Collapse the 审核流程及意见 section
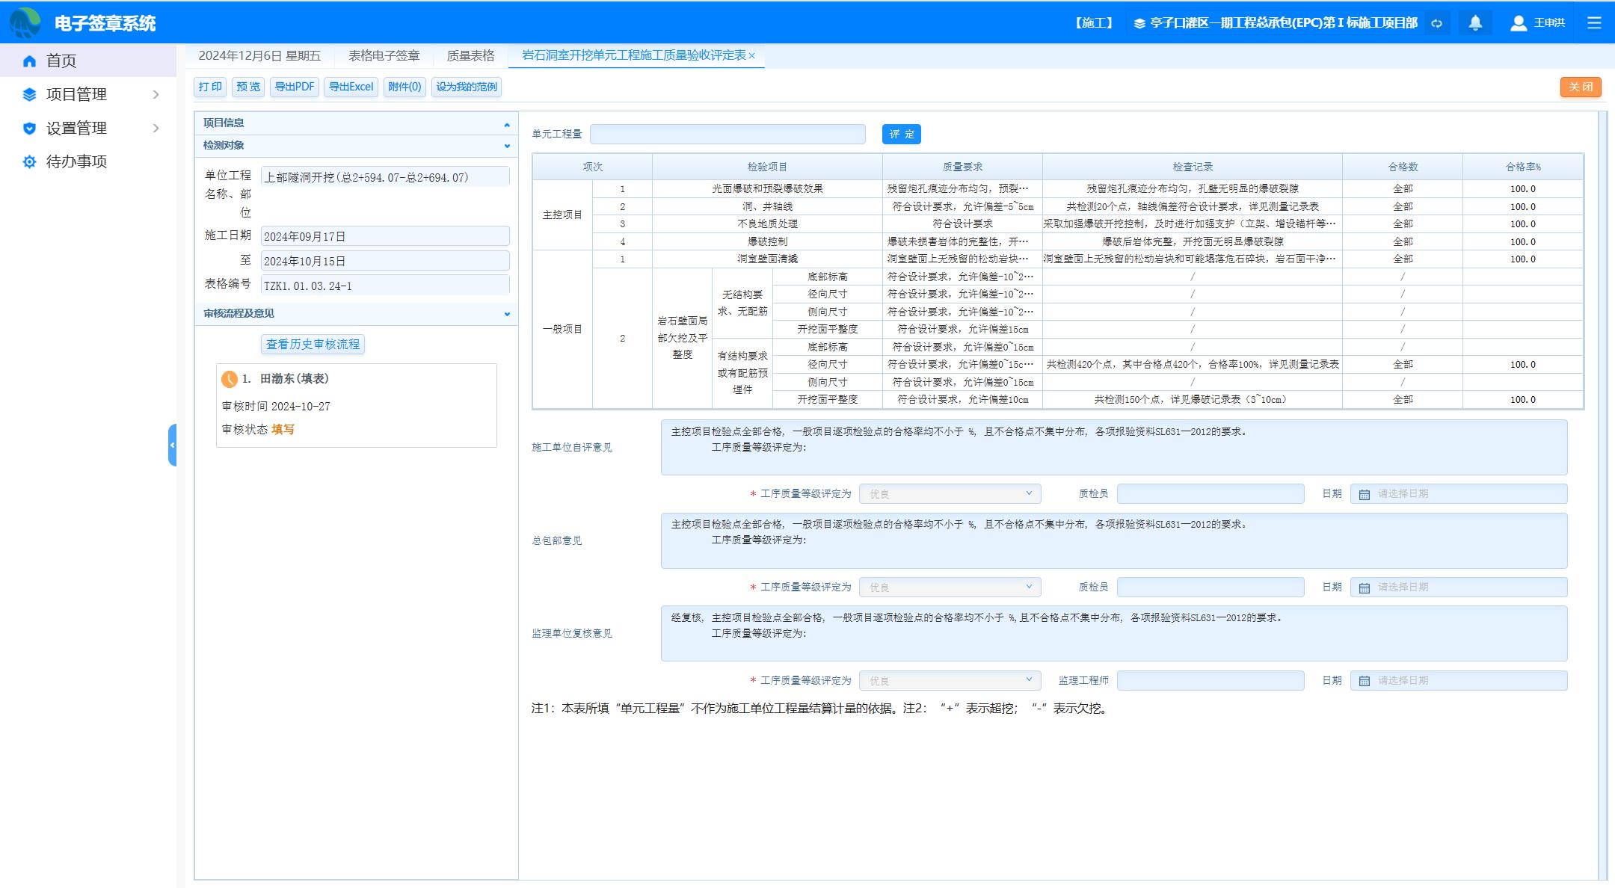This screenshot has height=888, width=1615. (x=507, y=314)
